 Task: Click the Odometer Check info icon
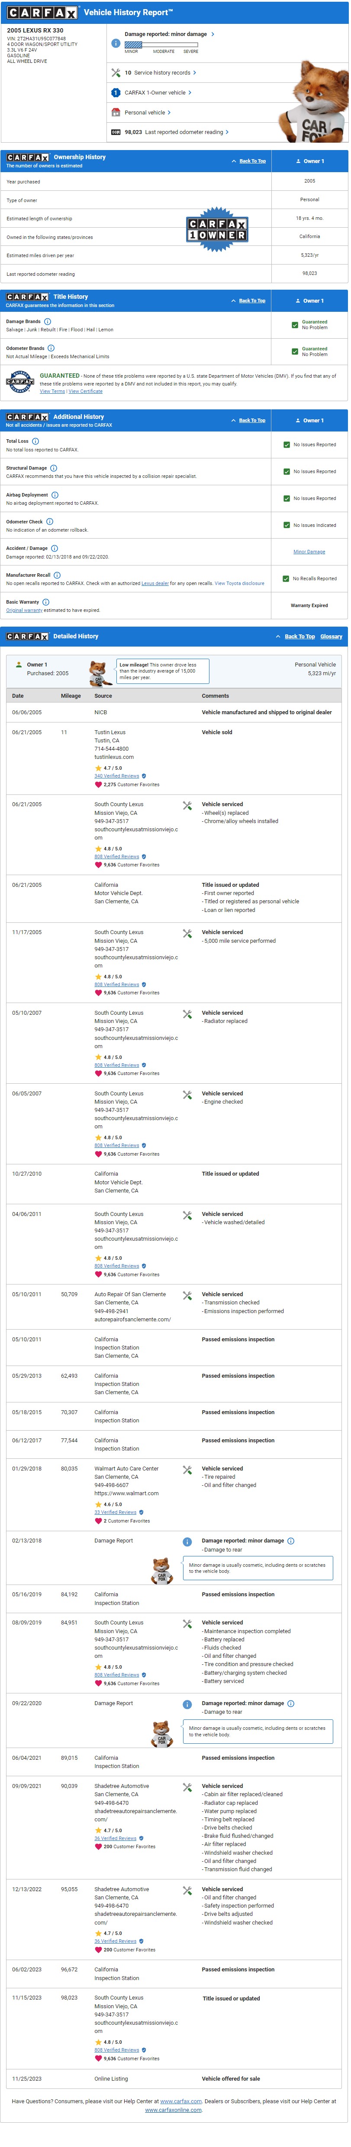49,522
